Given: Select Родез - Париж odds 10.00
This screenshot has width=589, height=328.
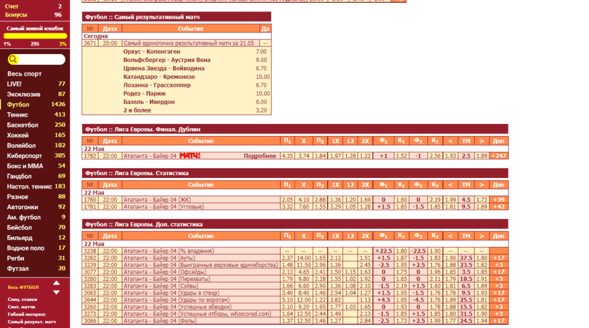Looking at the screenshot, I should pos(262,94).
